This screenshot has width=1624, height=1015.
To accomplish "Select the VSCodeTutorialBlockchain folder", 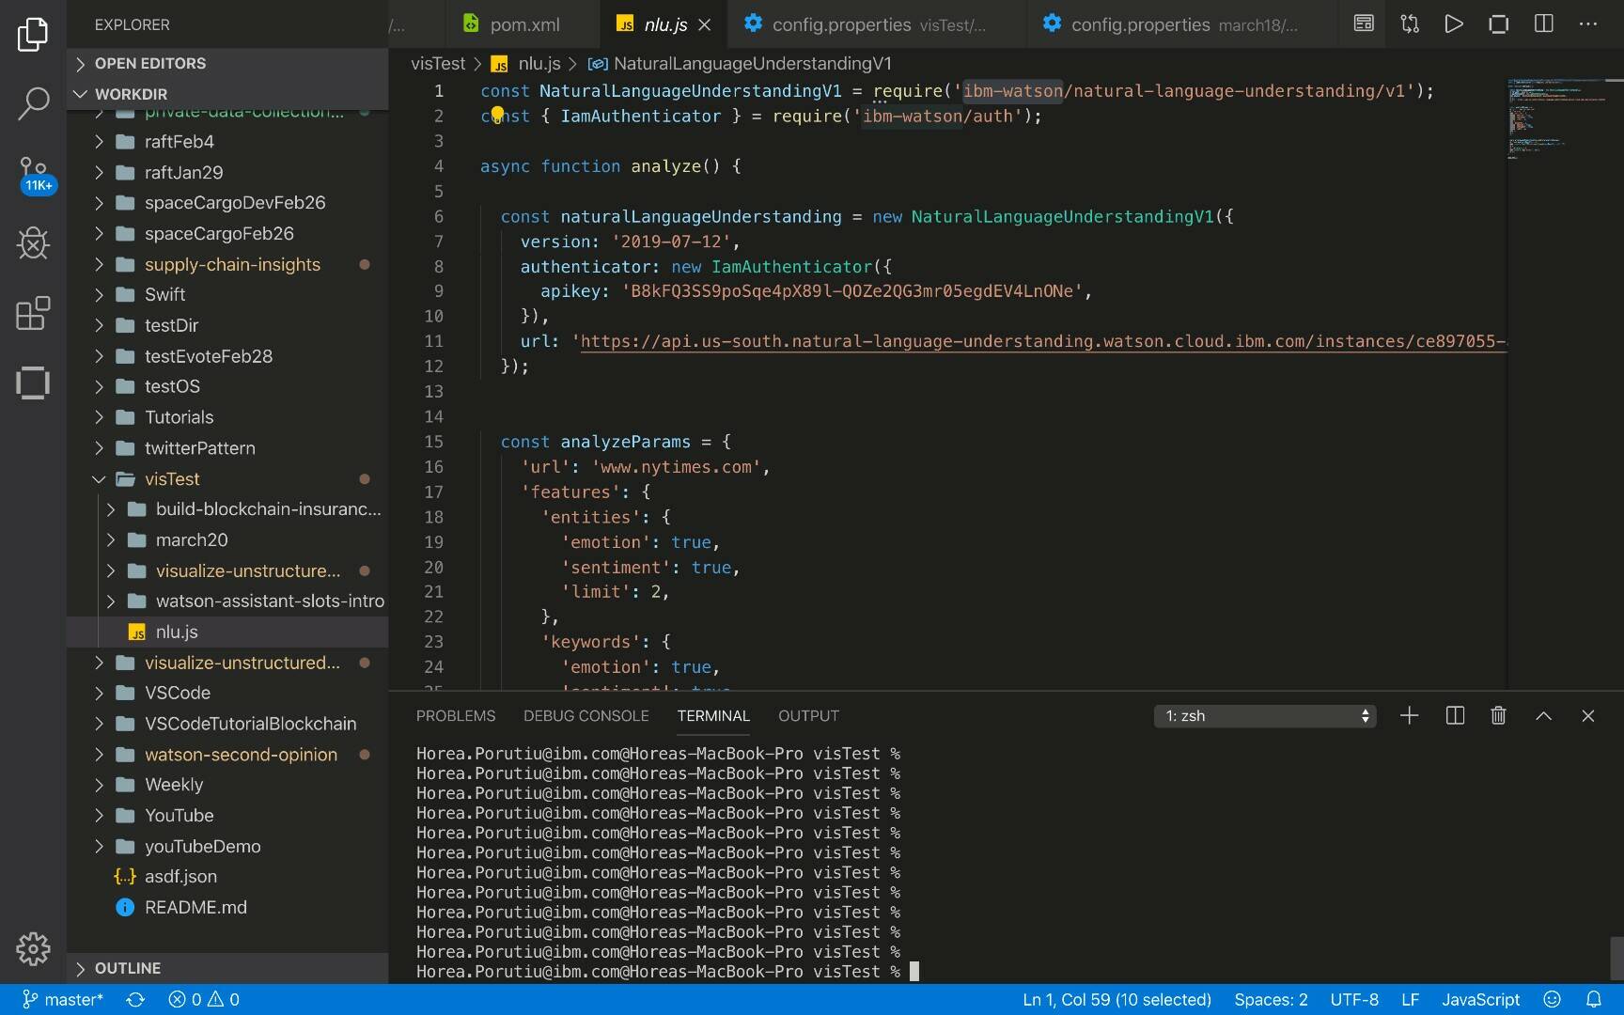I will coord(227,724).
